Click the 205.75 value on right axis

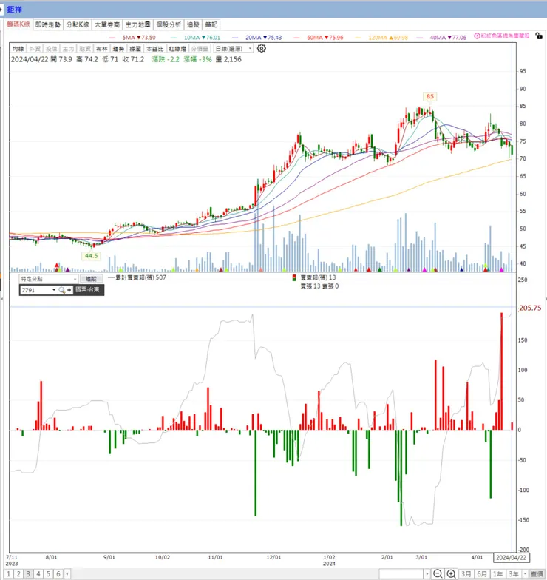click(530, 308)
